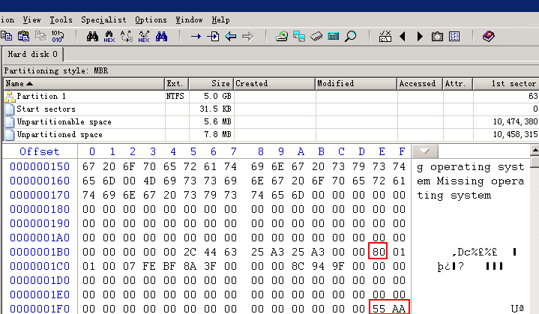The height and width of the screenshot is (314, 539).
Task: Select the Hard disk 0 tab
Action: point(33,54)
